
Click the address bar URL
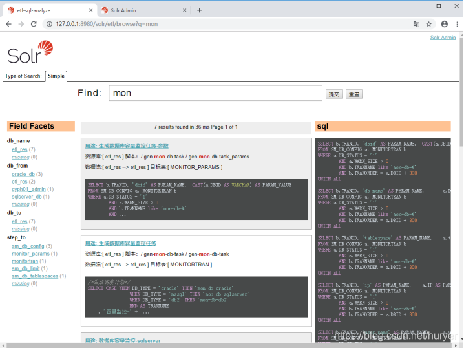click(x=107, y=24)
